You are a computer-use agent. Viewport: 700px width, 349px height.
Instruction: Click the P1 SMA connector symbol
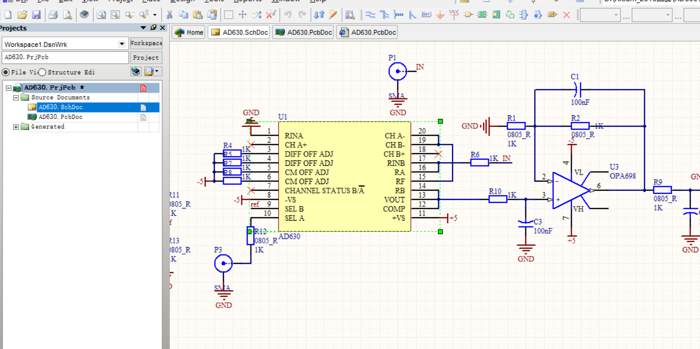pyautogui.click(x=397, y=72)
